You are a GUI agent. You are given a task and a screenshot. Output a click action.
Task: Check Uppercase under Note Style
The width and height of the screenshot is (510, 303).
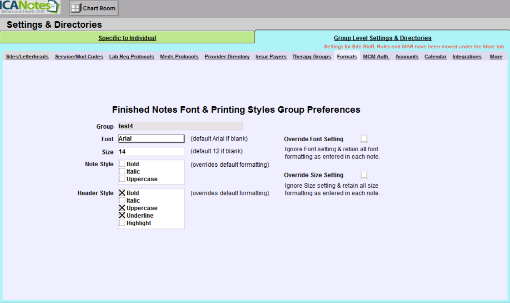click(122, 179)
